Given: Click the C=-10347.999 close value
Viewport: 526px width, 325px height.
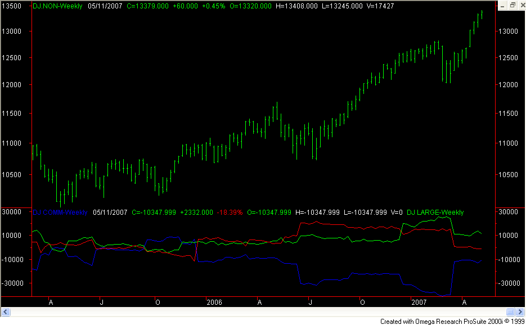Looking at the screenshot, I should (154, 213).
